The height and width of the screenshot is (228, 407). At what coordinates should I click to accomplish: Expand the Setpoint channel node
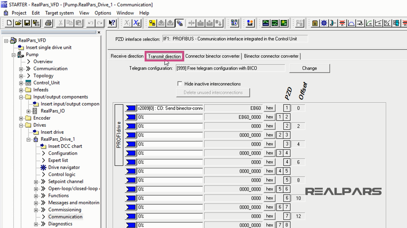click(36, 182)
